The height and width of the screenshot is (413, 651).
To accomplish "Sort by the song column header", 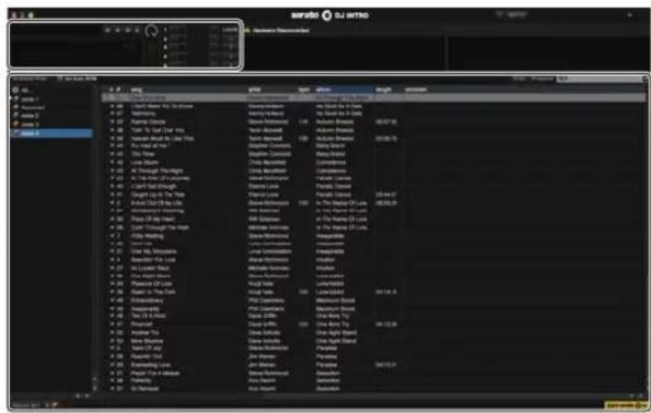I will 136,89.
